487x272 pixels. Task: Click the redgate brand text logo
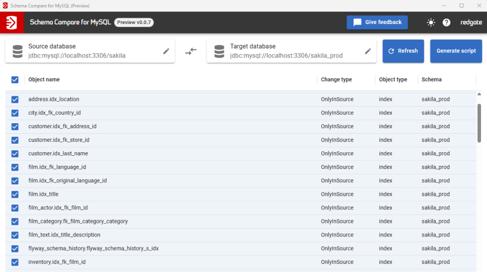pos(471,23)
